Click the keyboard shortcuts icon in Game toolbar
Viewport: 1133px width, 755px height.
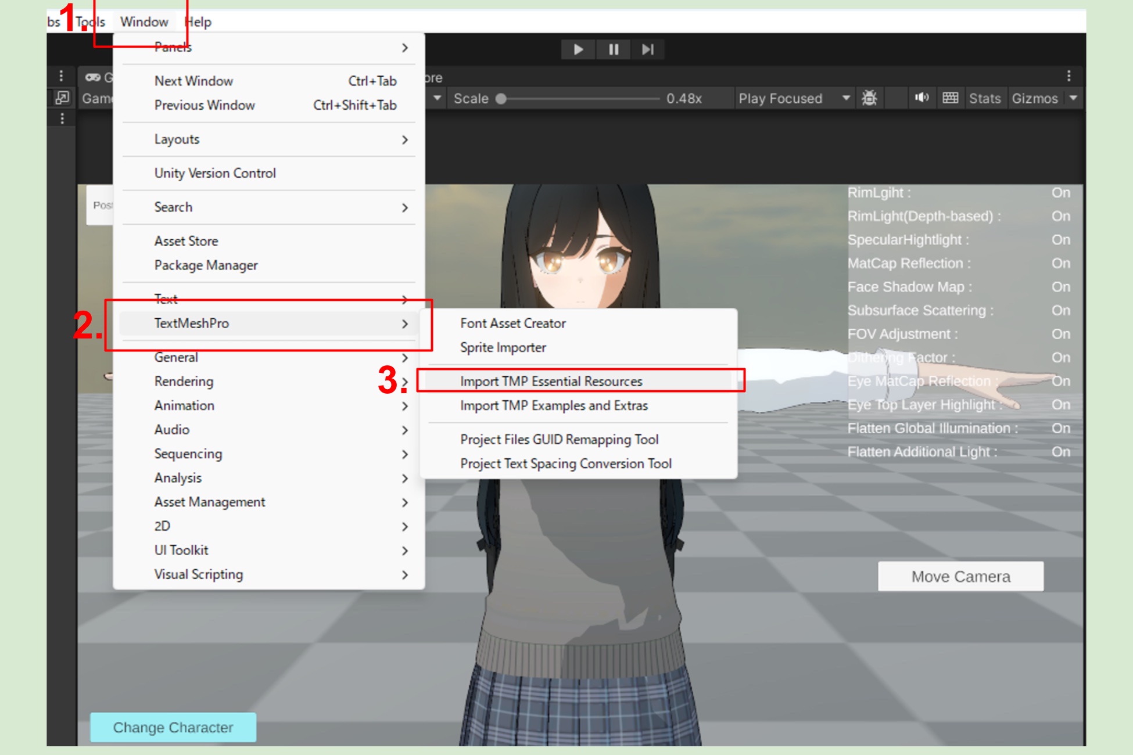tap(950, 98)
